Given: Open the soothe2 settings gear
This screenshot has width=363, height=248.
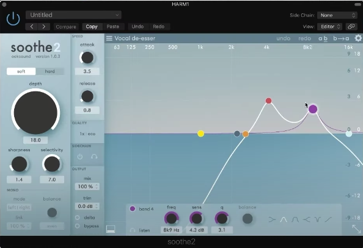Looking at the screenshot, I should 358,38.
